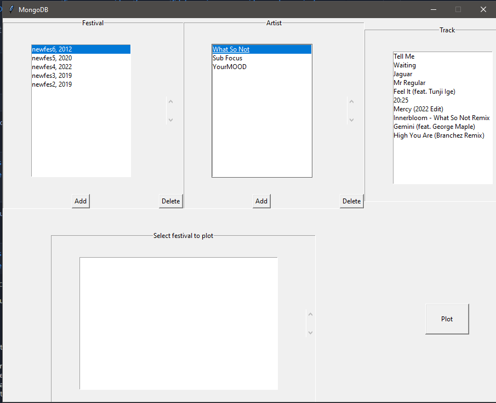Select track Tell Me
The image size is (496, 403).
[x=443, y=56]
